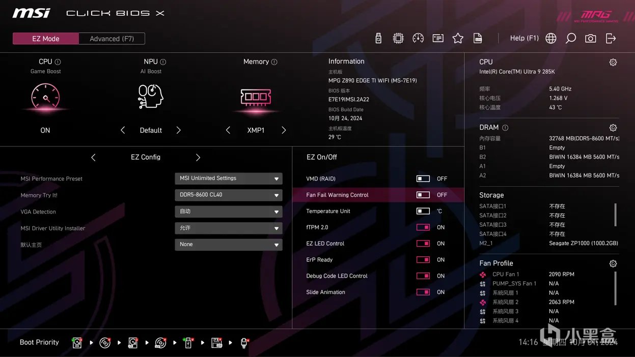
Task: Click left arrow next to NPU Default
Action: point(123,130)
